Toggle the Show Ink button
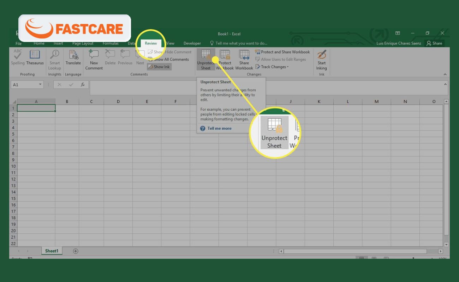Screen dimensions: 459x282 pos(159,67)
